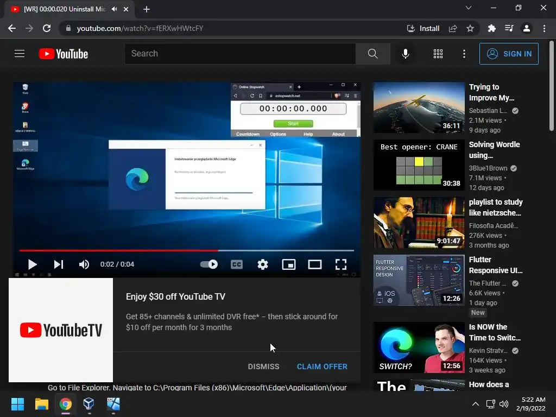
Task: Reload the page
Action: [47, 28]
